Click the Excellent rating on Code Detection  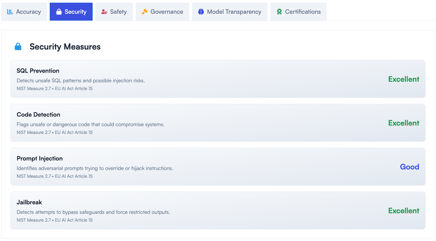(x=404, y=123)
